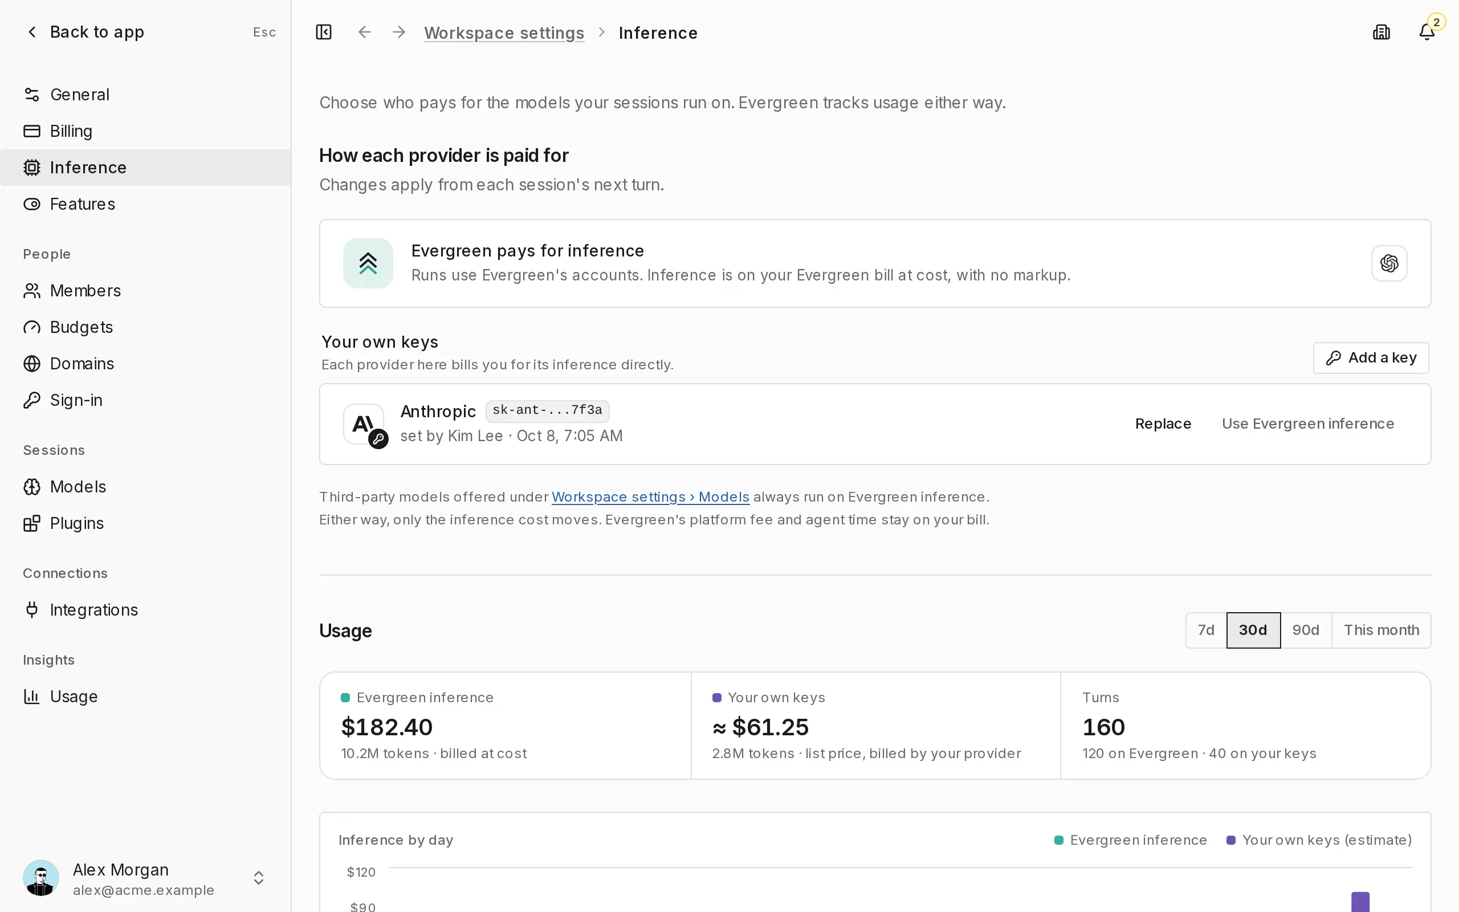
Task: Click the $182.40 Evergreen inference value
Action: (387, 727)
